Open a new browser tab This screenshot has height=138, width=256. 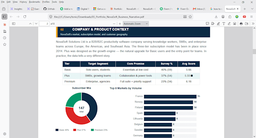coord(245,9)
